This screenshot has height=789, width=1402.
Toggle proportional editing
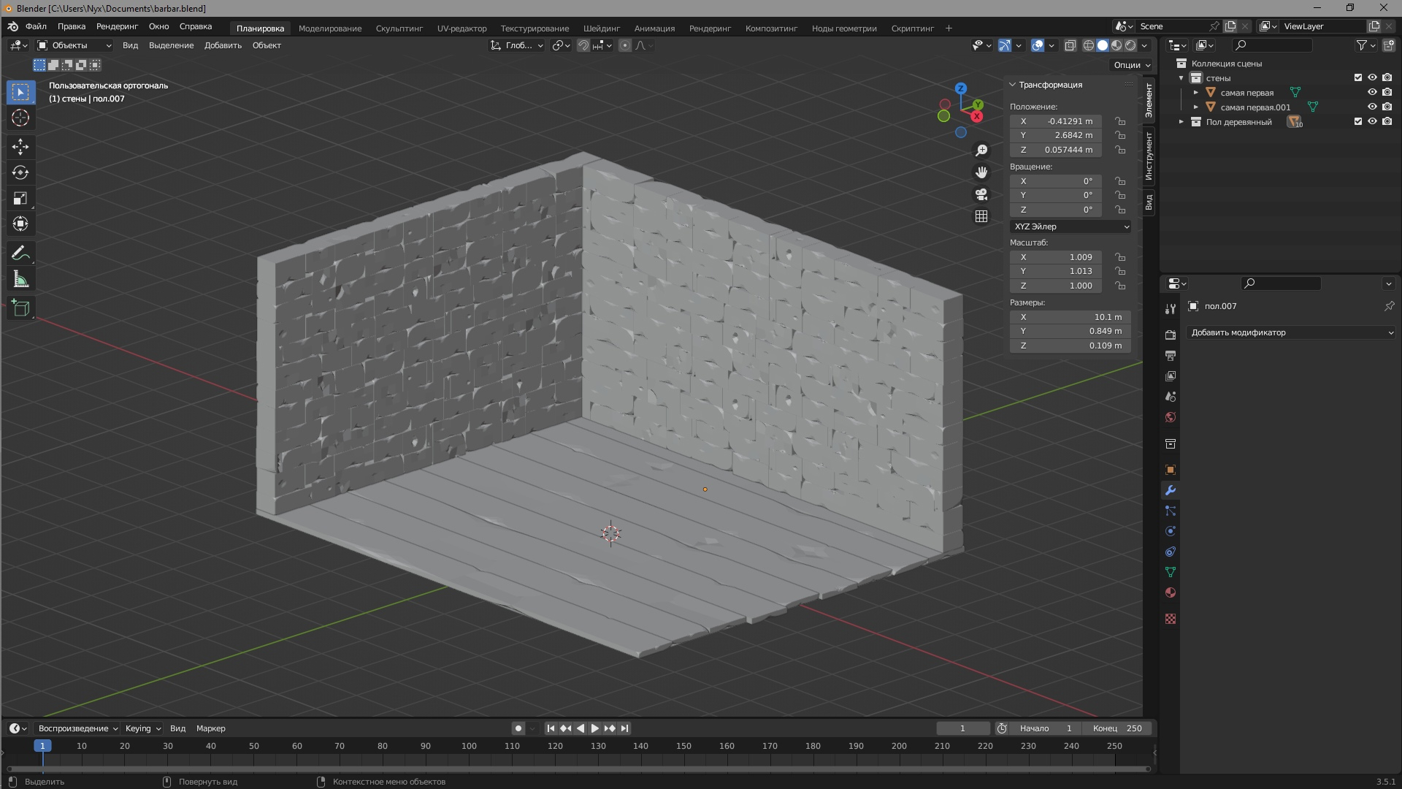pos(625,45)
